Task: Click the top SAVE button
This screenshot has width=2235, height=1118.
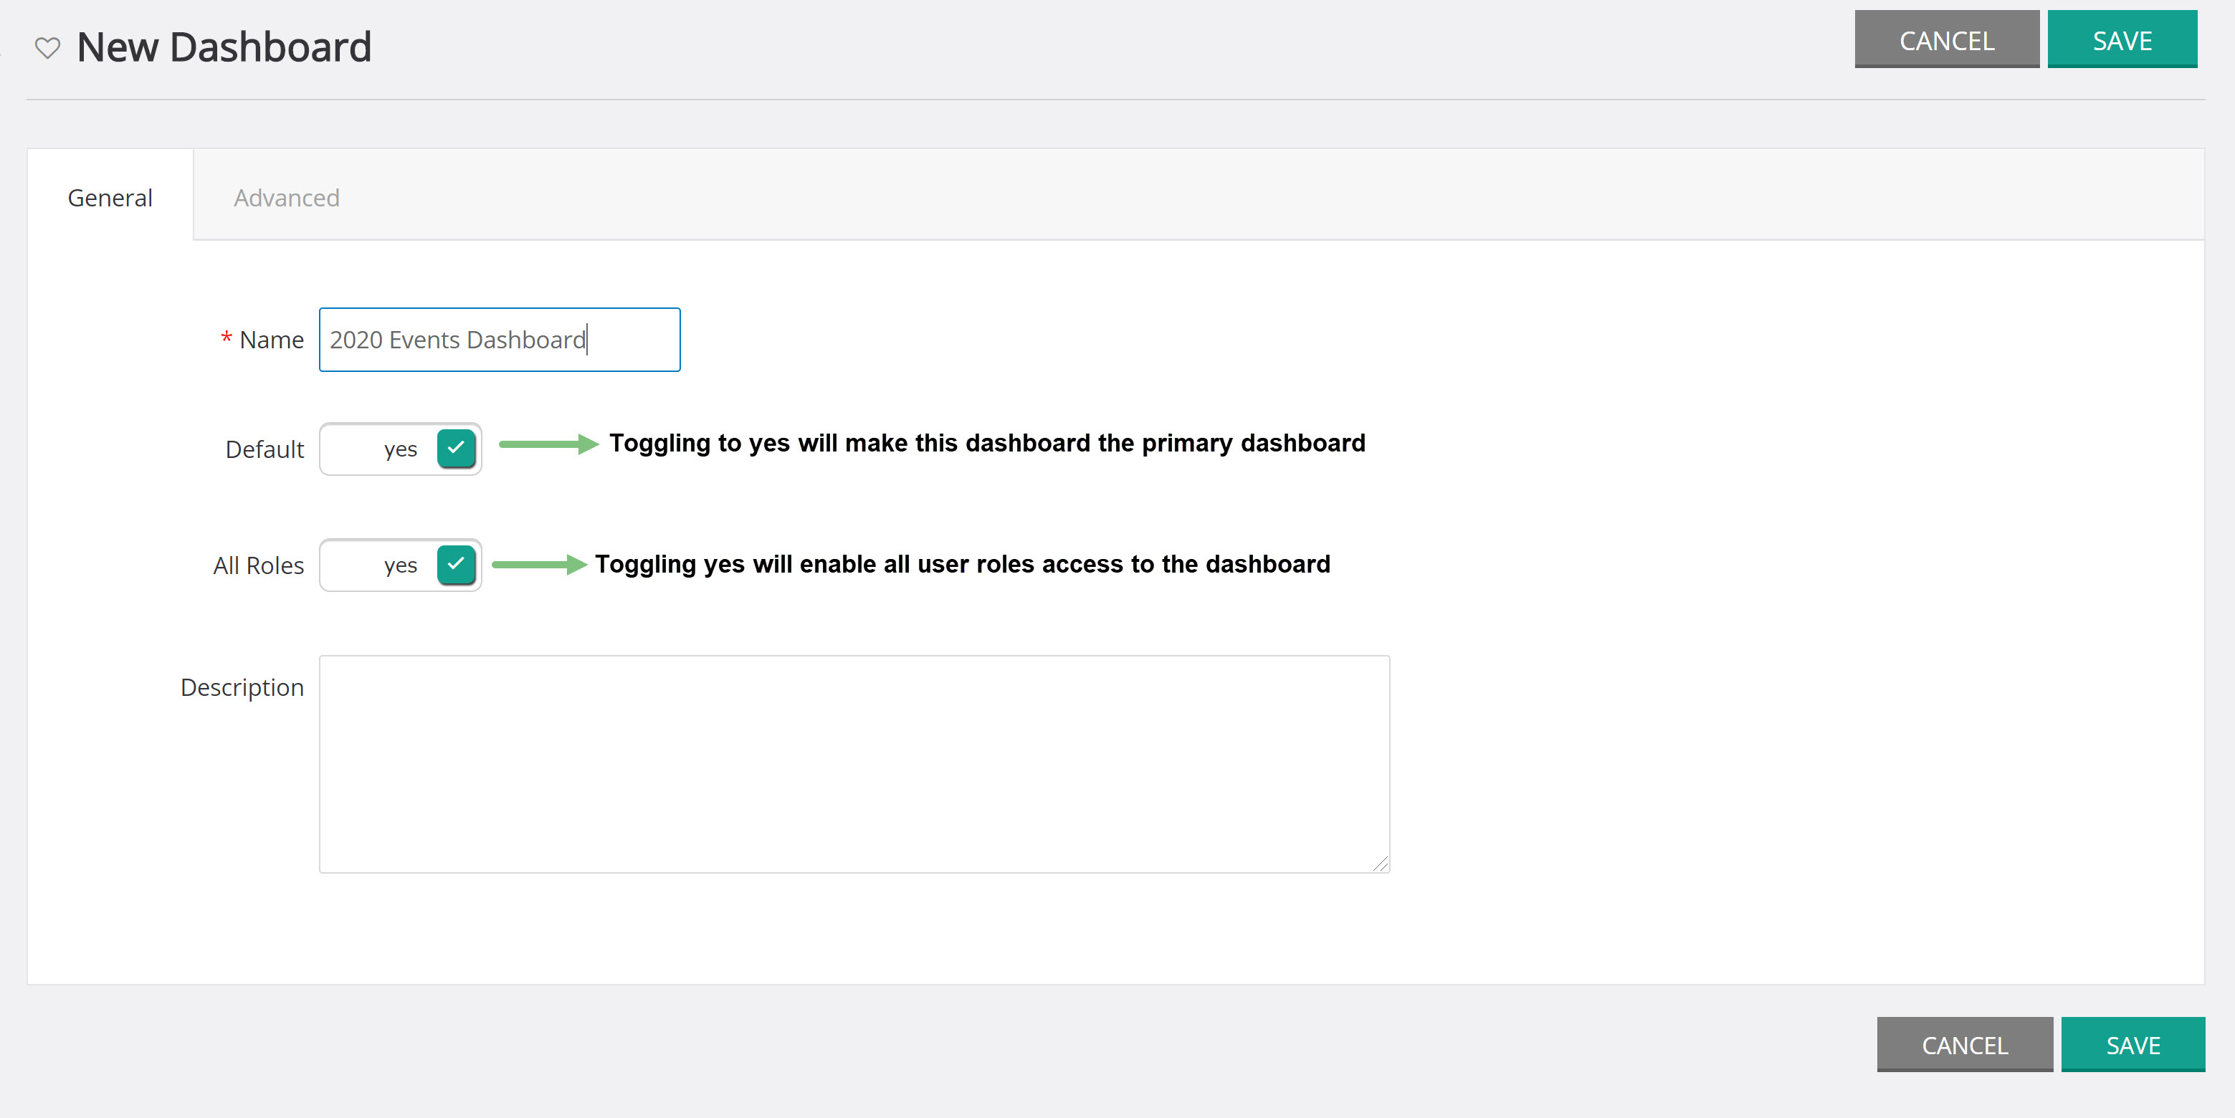Action: pos(2121,40)
